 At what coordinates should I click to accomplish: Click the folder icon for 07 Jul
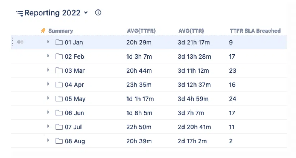59,127
